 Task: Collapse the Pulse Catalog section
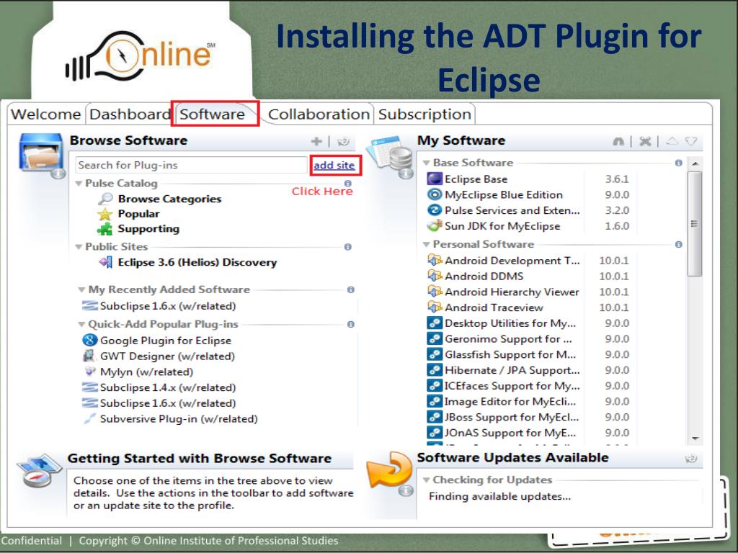click(x=79, y=184)
